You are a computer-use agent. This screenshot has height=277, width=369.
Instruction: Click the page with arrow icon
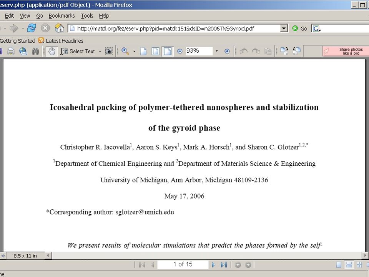coord(284,51)
